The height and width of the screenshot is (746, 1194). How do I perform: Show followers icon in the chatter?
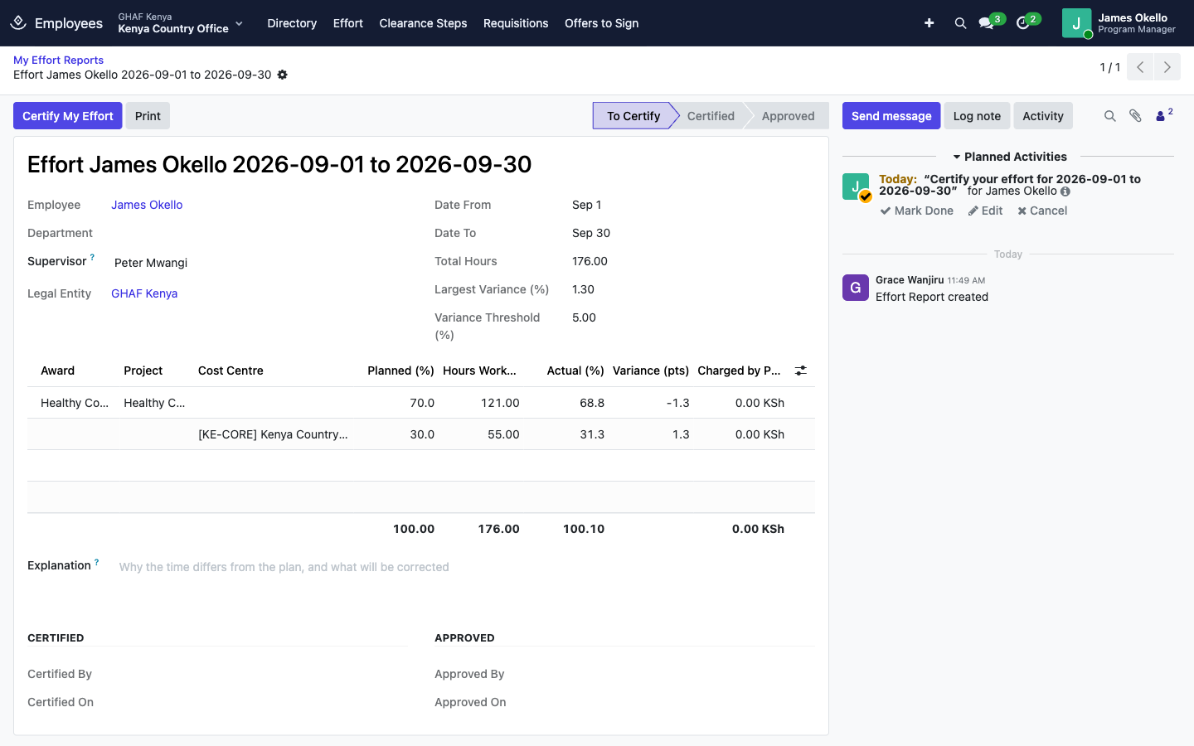pyautogui.click(x=1163, y=115)
